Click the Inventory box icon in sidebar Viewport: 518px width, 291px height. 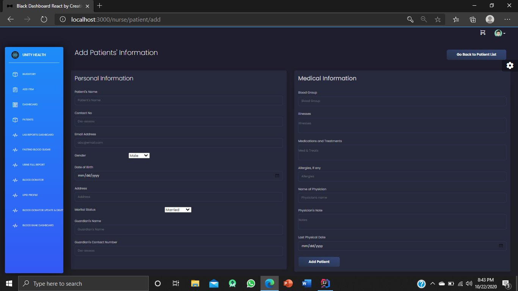coord(15,74)
